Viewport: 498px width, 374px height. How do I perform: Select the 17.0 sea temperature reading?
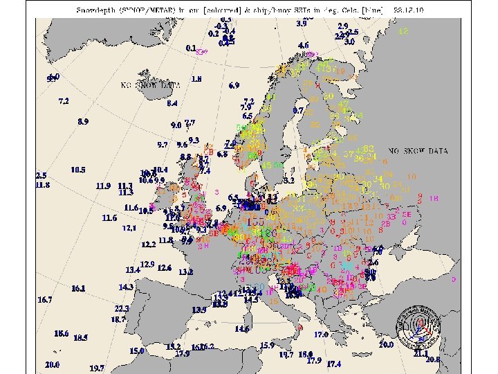coord(321,335)
